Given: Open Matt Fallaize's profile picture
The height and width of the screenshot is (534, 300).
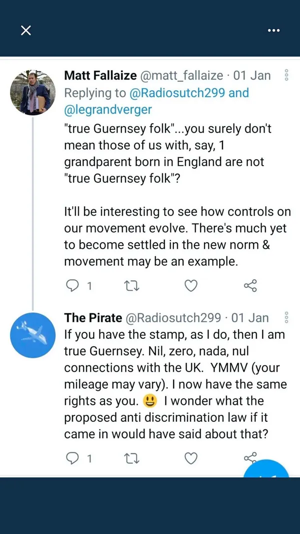Looking at the screenshot, I should (32, 93).
